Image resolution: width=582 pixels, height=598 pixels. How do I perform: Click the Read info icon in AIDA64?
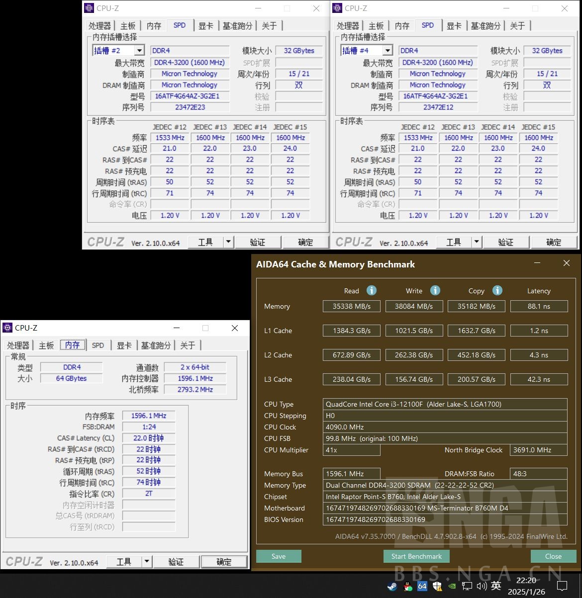(371, 290)
